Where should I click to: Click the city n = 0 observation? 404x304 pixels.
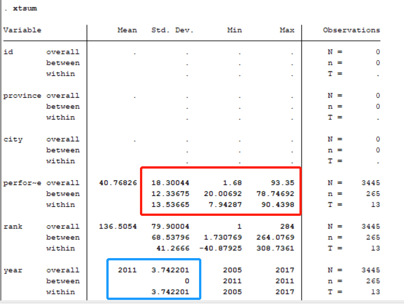354,150
